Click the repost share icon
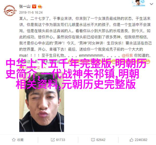 click(x=53, y=140)
